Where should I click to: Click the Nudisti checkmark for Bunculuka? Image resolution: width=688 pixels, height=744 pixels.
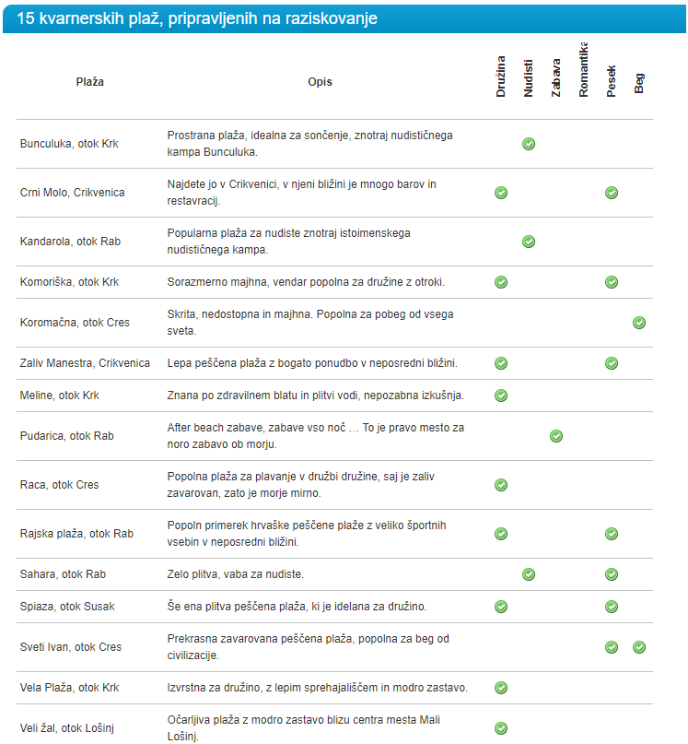click(x=529, y=144)
